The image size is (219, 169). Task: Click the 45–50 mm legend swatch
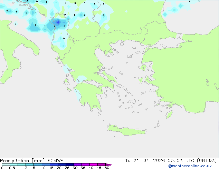point(102,165)
